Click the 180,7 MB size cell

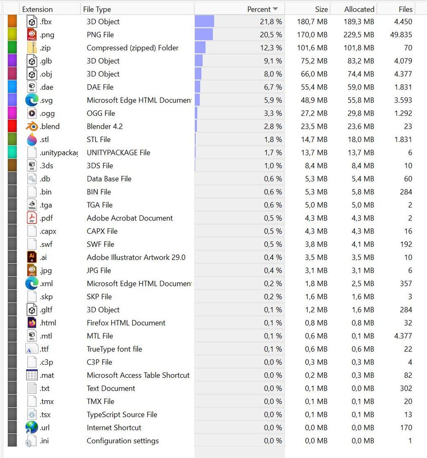[312, 22]
